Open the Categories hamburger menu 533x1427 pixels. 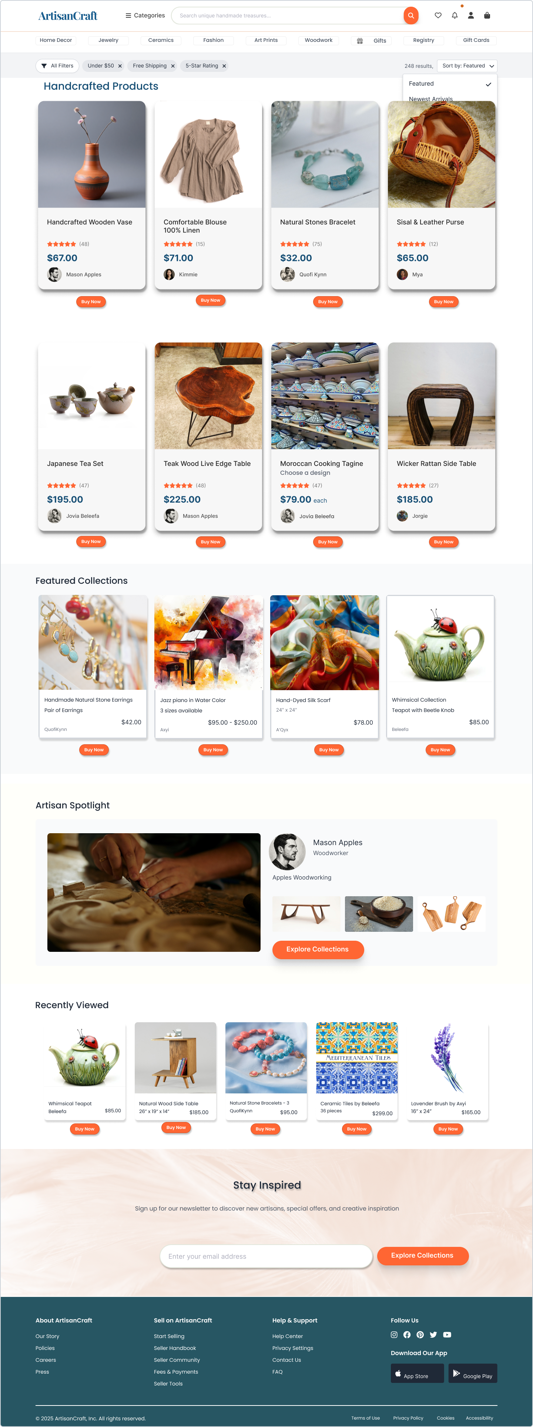[x=145, y=16]
